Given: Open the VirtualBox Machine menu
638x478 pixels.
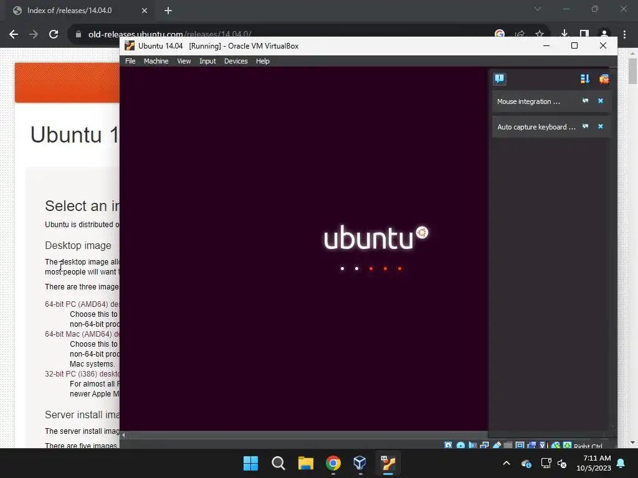Looking at the screenshot, I should click(x=156, y=61).
